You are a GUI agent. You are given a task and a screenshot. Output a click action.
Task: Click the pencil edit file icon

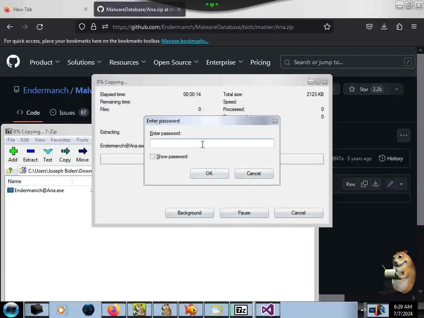point(390,184)
